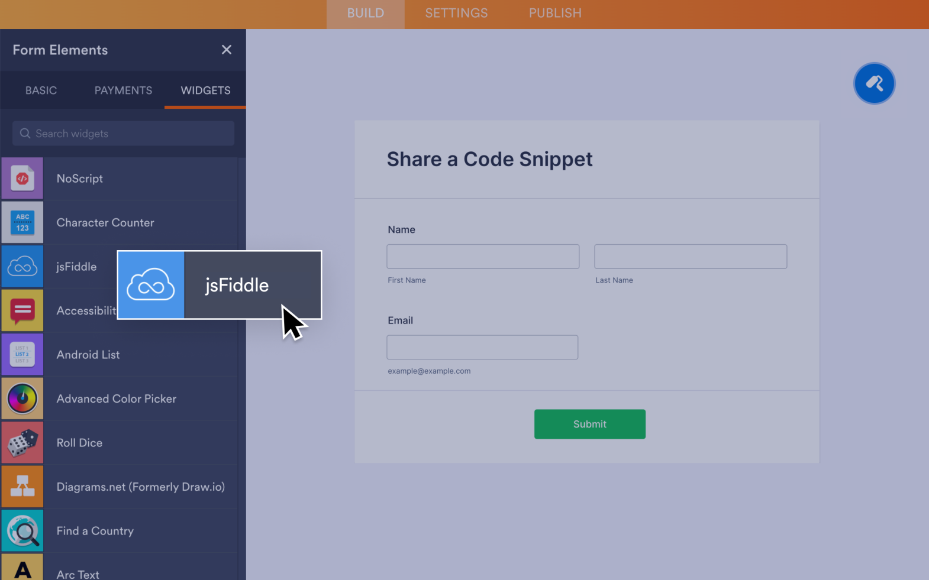Click the Form Elements panel title
This screenshot has width=929, height=580.
coord(60,50)
